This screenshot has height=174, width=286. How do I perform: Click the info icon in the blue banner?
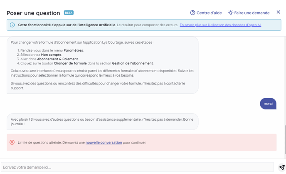(12, 25)
